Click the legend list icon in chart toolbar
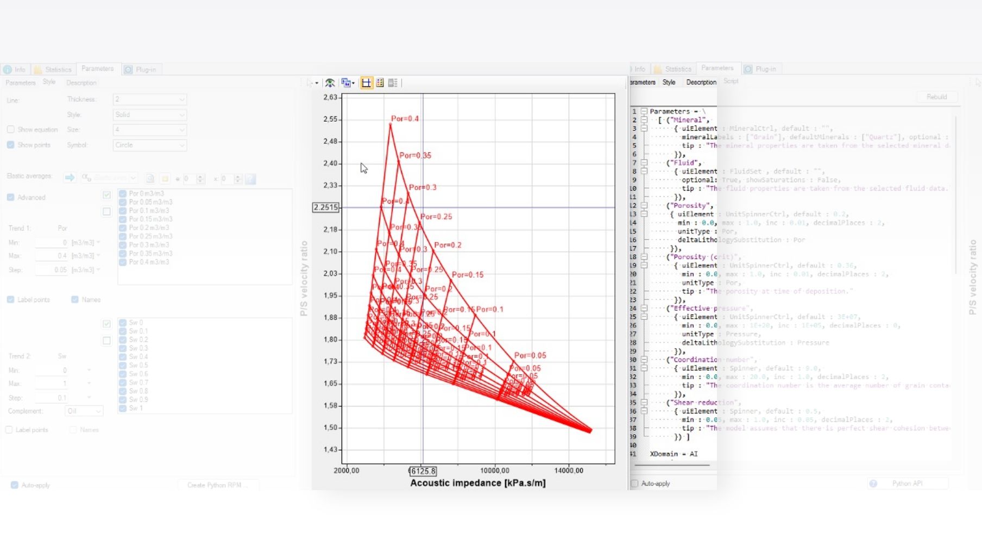The height and width of the screenshot is (552, 982). click(393, 83)
